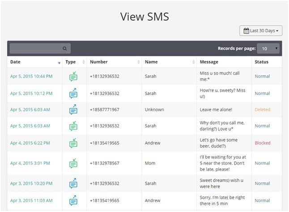The height and width of the screenshot is (212, 289).
Task: Click the search magnifier icon
Action: click(x=65, y=49)
